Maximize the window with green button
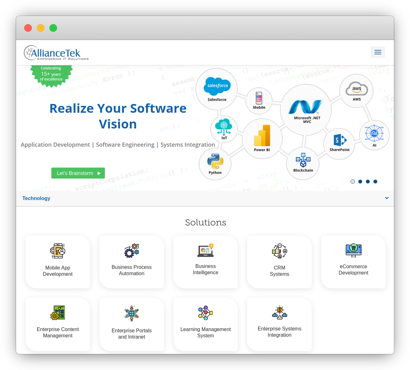This screenshot has width=410, height=370. 53,28
